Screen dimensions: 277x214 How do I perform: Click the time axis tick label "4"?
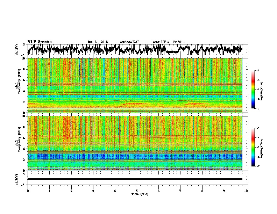(x=115, y=191)
